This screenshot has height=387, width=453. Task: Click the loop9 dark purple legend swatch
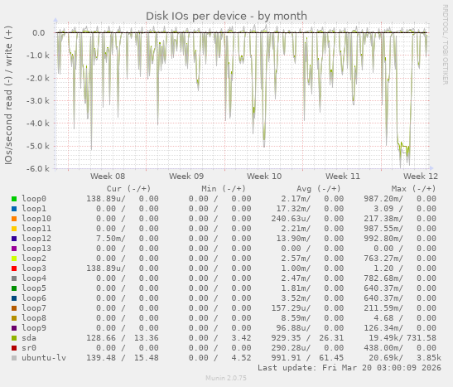tap(14, 328)
